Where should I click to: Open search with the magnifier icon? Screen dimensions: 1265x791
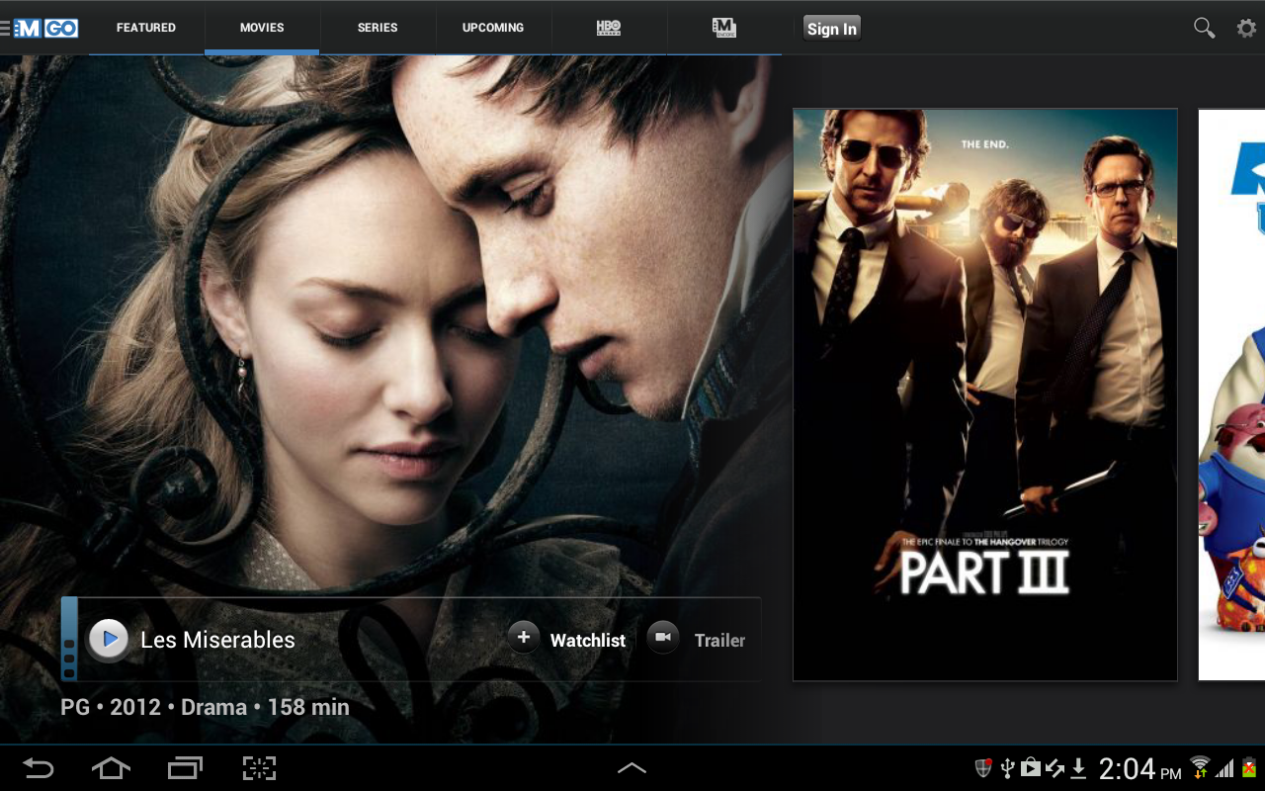click(x=1204, y=28)
